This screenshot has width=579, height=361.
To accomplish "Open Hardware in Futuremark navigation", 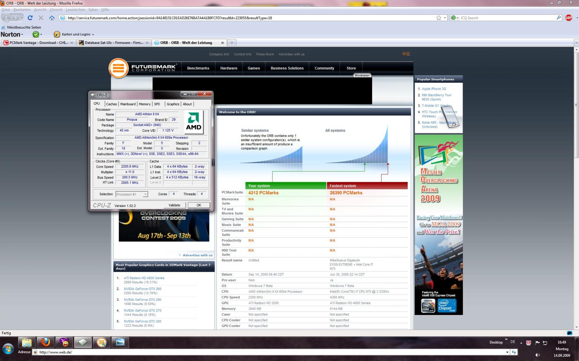I will click(229, 68).
